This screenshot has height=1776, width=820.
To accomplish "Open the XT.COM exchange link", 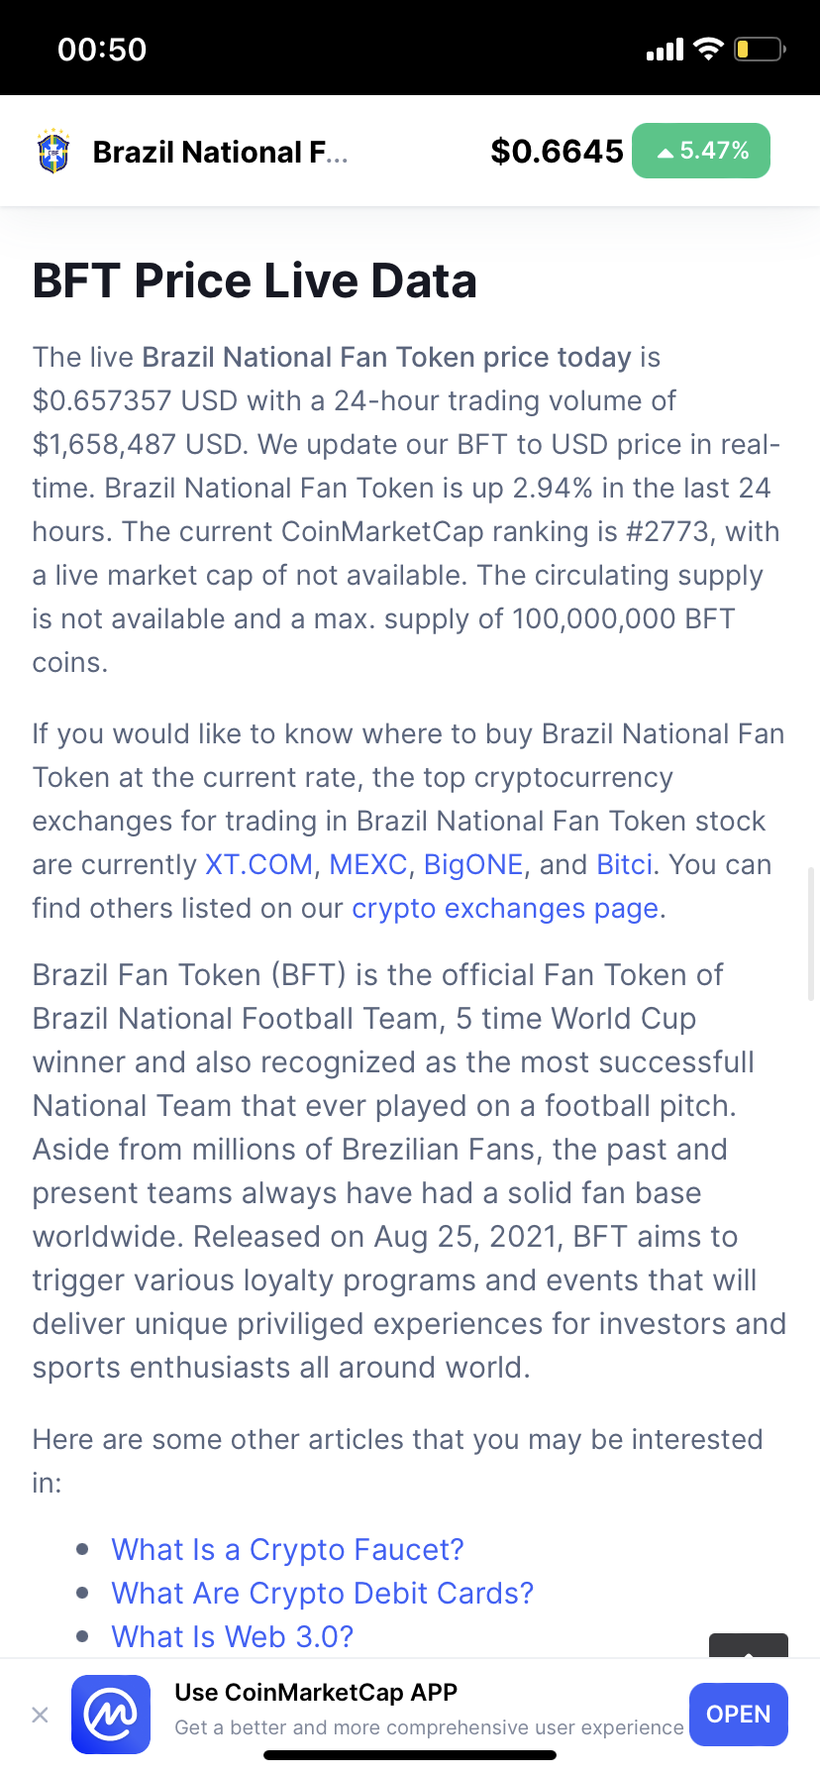I will pyautogui.click(x=258, y=864).
